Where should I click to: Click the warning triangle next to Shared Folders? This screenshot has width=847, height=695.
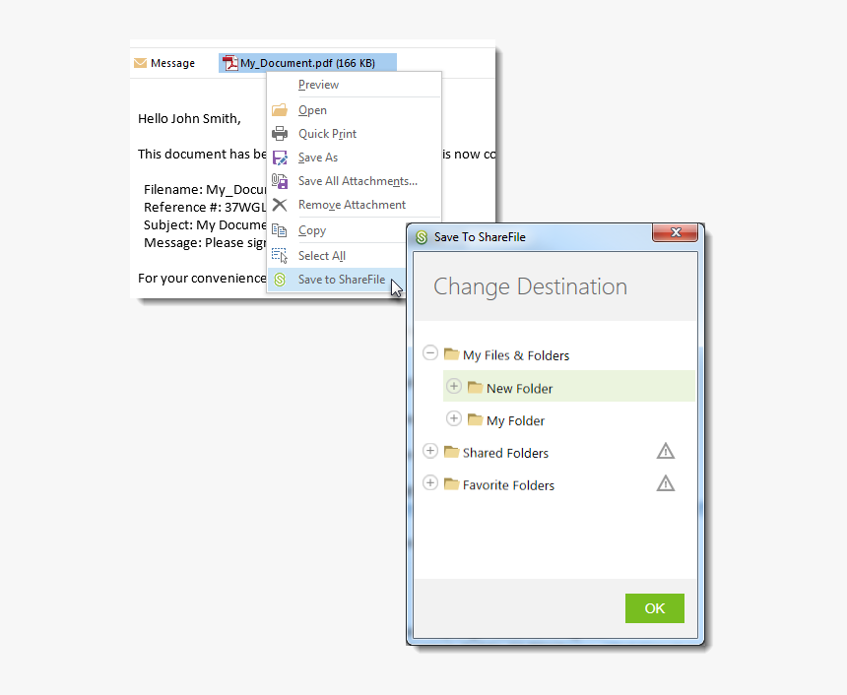(x=666, y=451)
